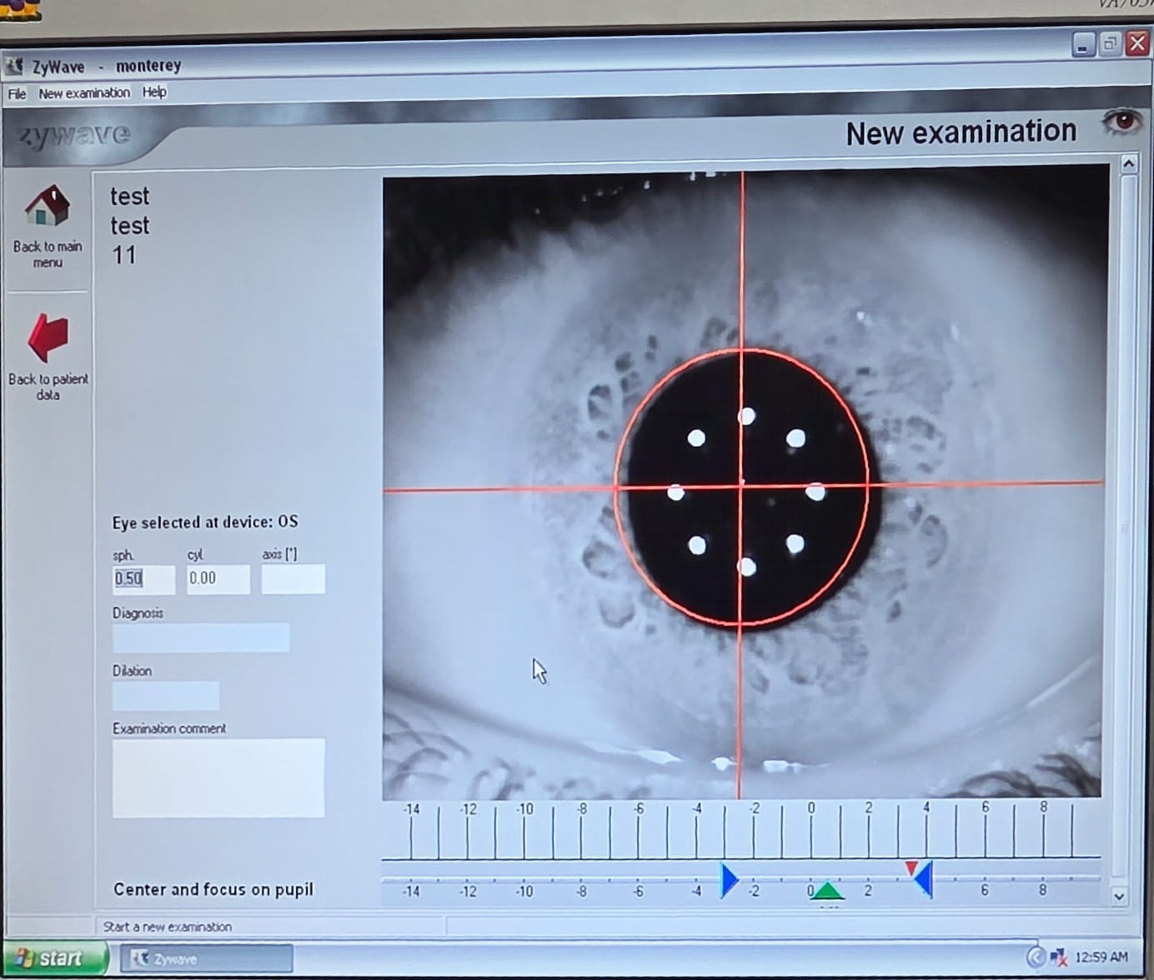The height and width of the screenshot is (980, 1154).
Task: Select the Zywave taskbar button
Action: 207,959
